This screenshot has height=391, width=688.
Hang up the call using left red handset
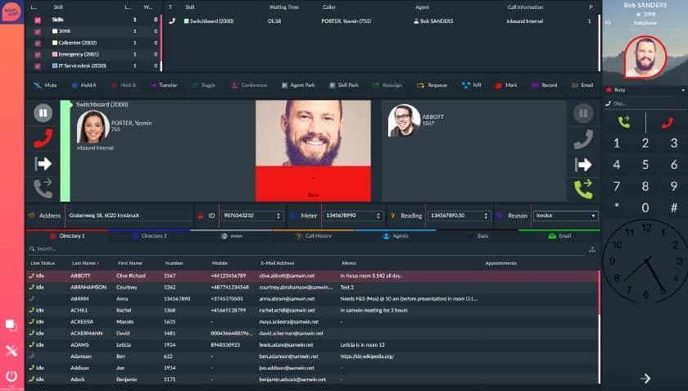pyautogui.click(x=43, y=138)
